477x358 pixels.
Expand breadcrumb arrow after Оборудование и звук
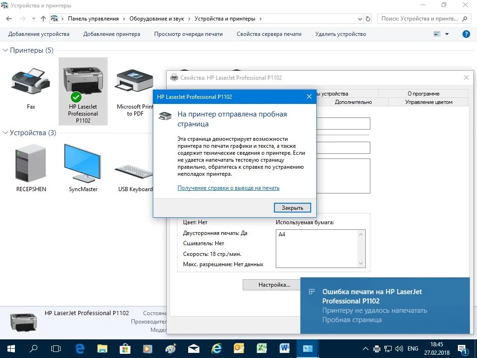(x=189, y=19)
